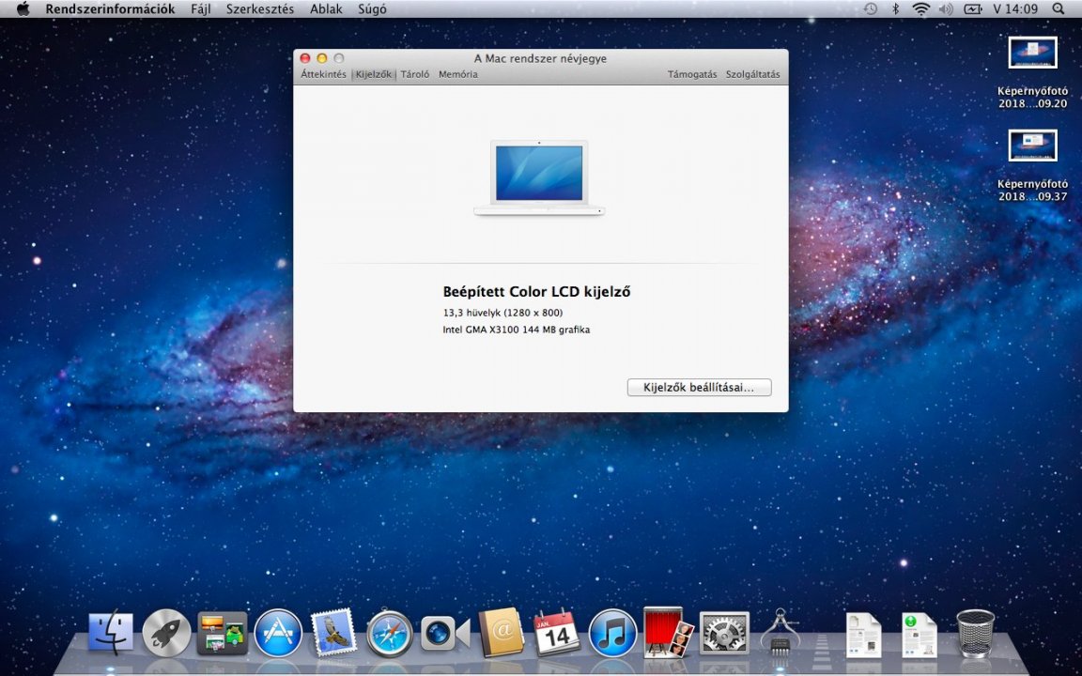Click the Time Machine menu bar icon
This screenshot has height=676, width=1082.
871,9
